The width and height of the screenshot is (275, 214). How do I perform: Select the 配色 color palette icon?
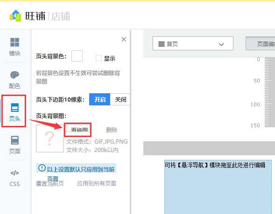click(14, 80)
